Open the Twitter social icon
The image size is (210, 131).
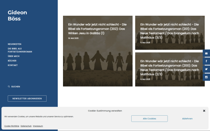click(206, 69)
